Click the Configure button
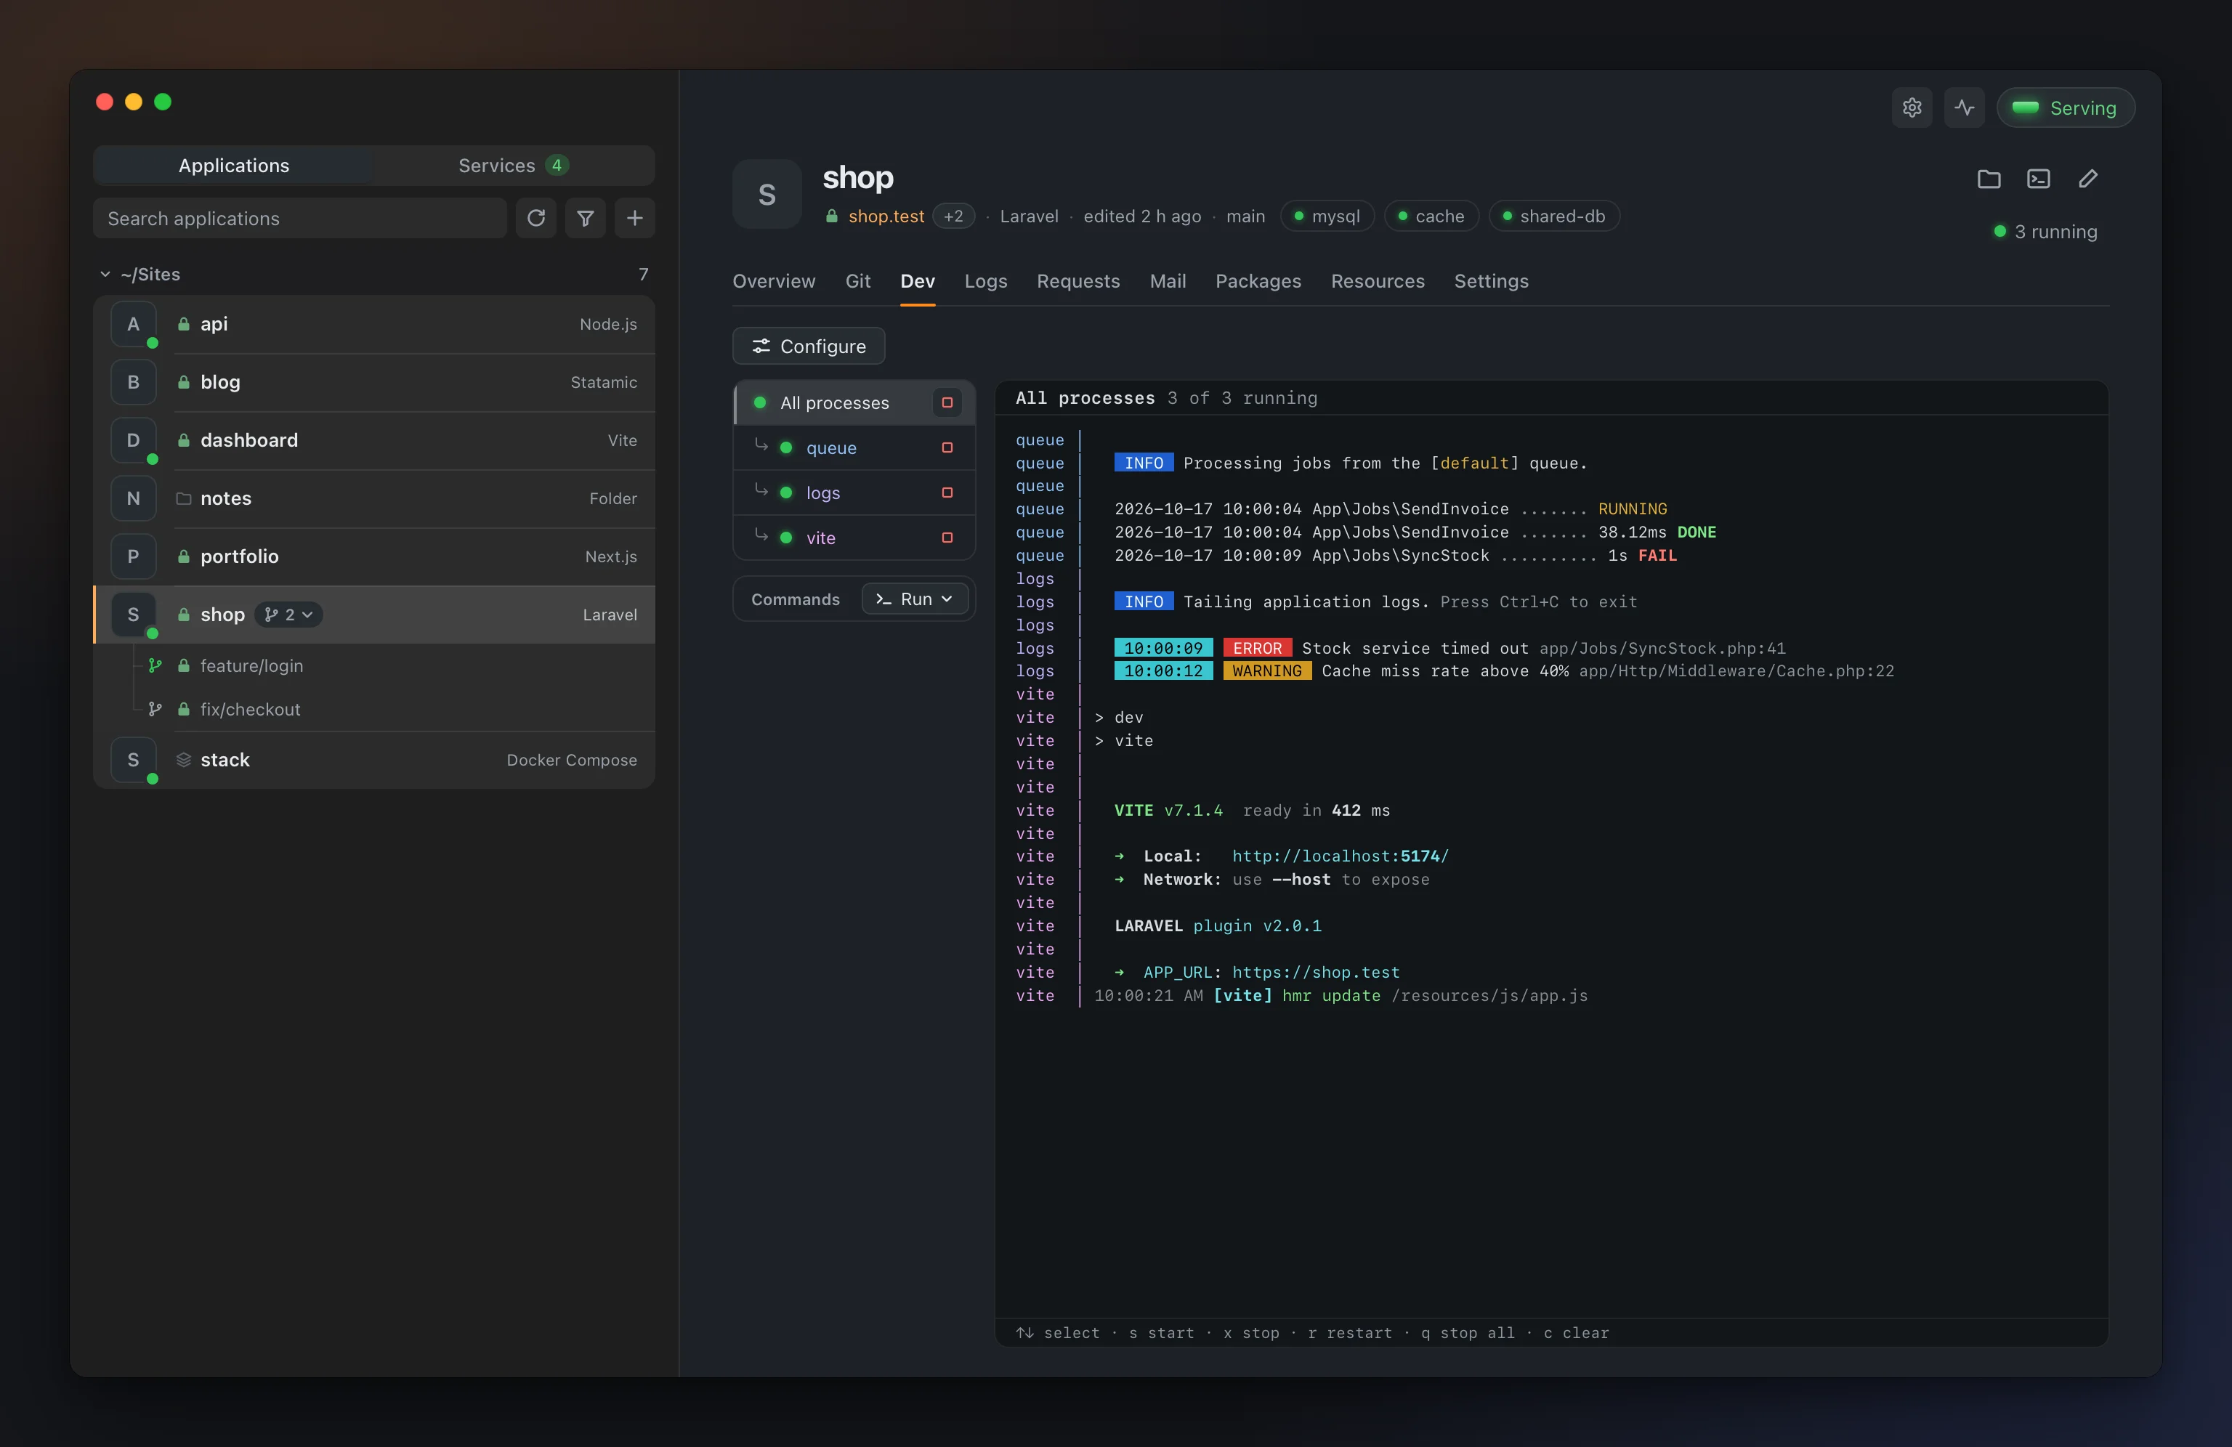This screenshot has width=2232, height=1447. pyautogui.click(x=809, y=346)
